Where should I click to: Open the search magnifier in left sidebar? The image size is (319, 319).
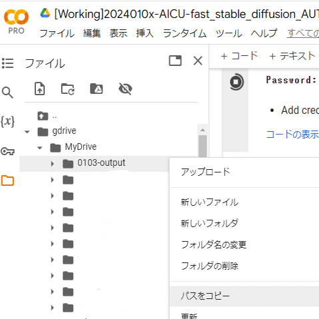(x=7, y=93)
